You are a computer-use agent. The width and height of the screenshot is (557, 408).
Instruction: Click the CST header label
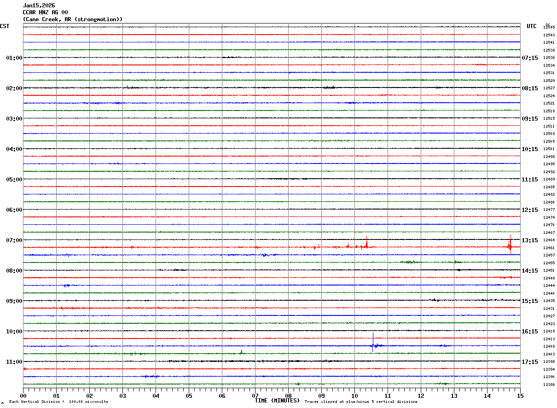pyautogui.click(x=5, y=26)
